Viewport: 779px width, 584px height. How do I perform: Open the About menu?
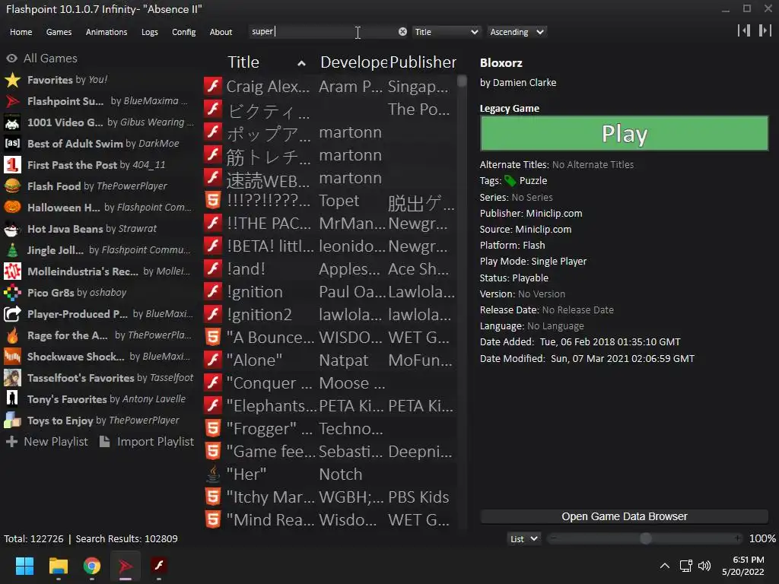coord(221,32)
